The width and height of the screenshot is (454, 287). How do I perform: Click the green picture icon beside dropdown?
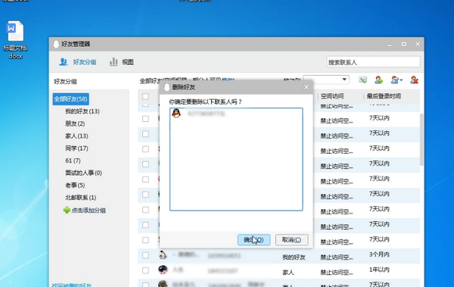[362, 80]
